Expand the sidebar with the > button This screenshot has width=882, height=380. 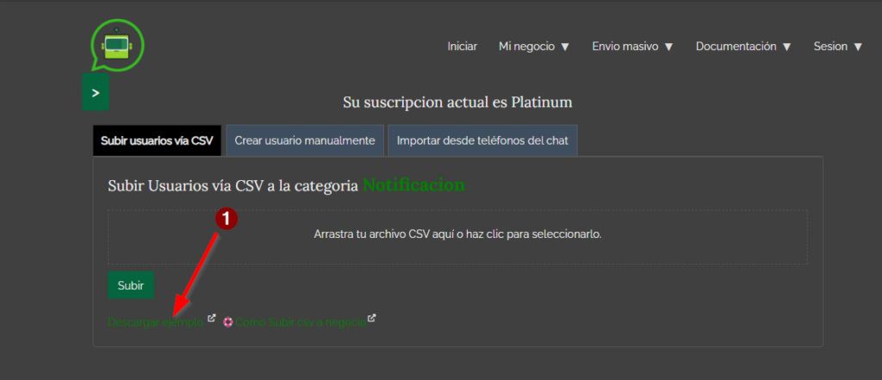[96, 92]
